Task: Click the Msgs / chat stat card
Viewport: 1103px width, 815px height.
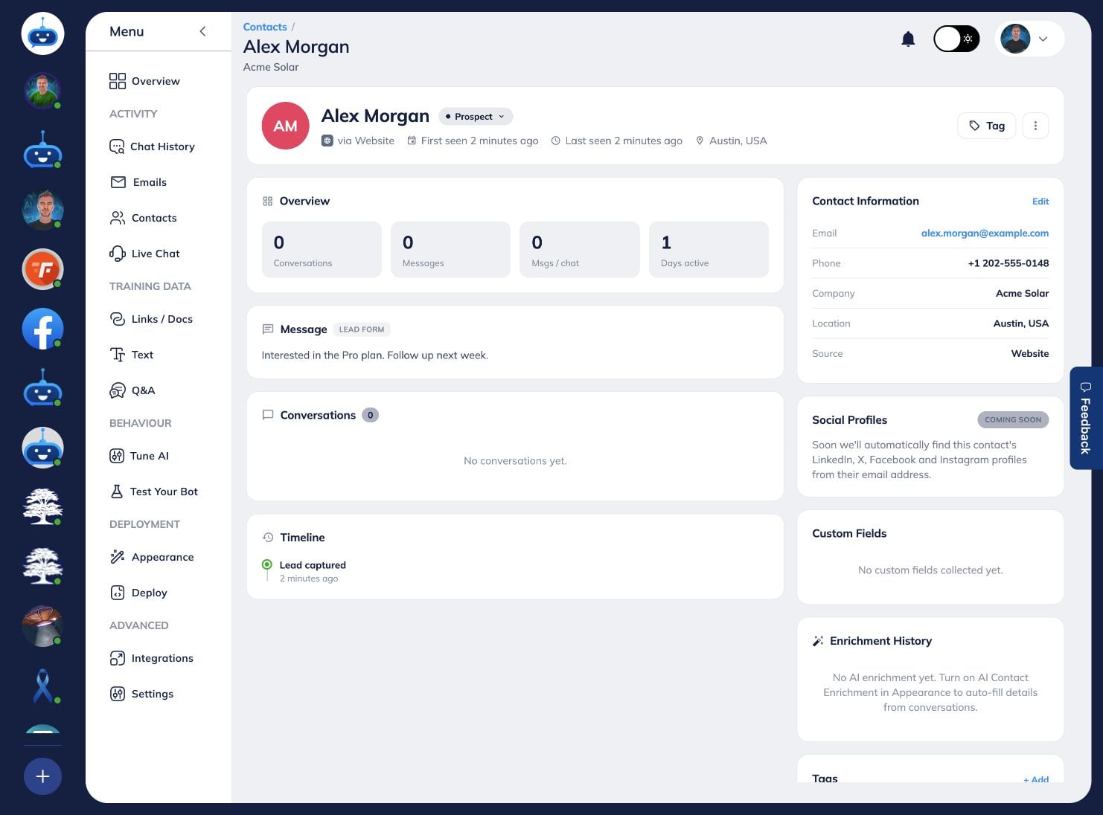Action: coord(580,249)
